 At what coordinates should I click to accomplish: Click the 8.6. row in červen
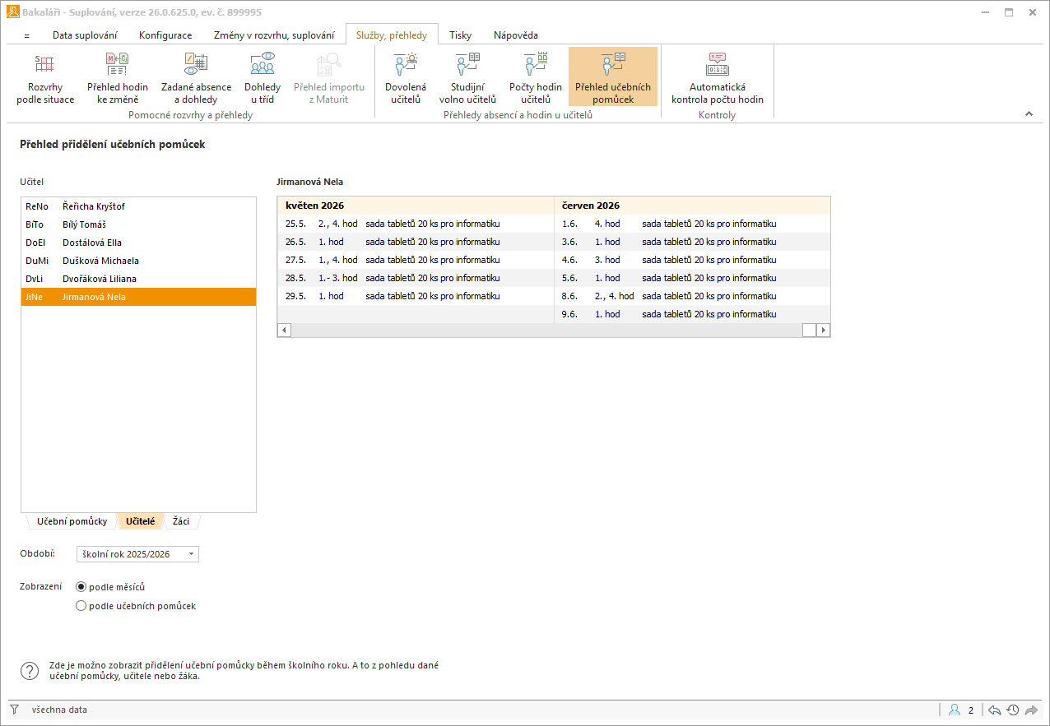(692, 296)
